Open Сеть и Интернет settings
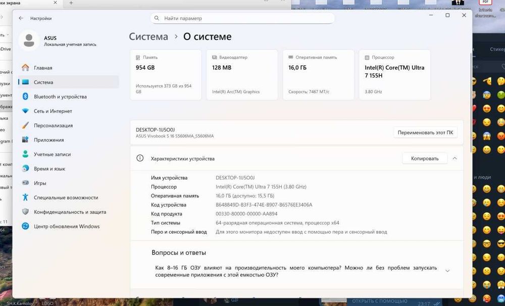Viewport: 505px width, 306px height. [69, 111]
